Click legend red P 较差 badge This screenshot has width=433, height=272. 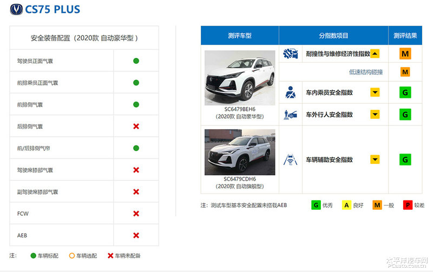tap(408, 205)
